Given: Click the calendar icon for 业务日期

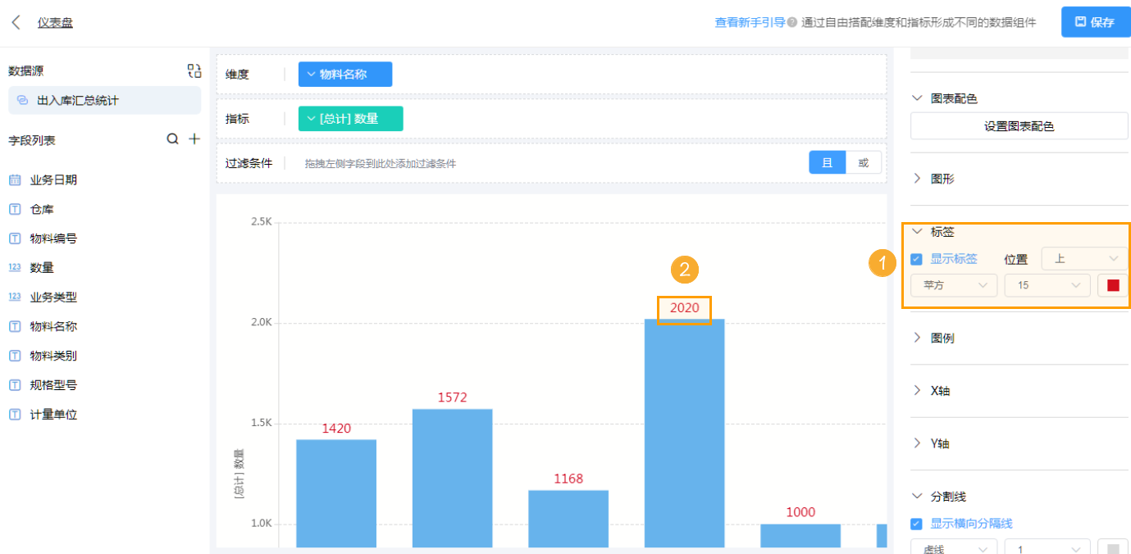Looking at the screenshot, I should pos(15,179).
